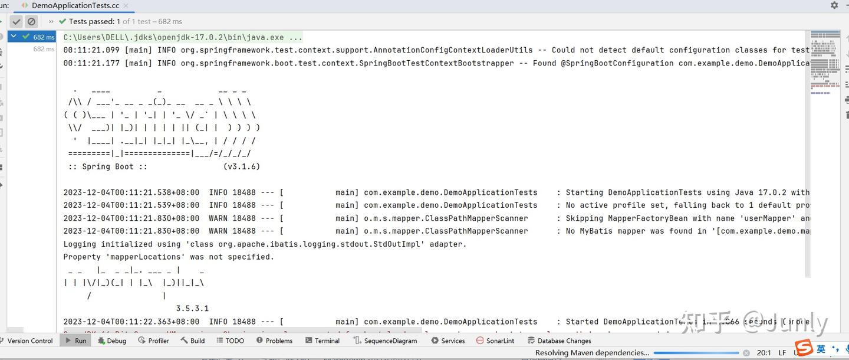Open the Database Changes tool window

559,341
